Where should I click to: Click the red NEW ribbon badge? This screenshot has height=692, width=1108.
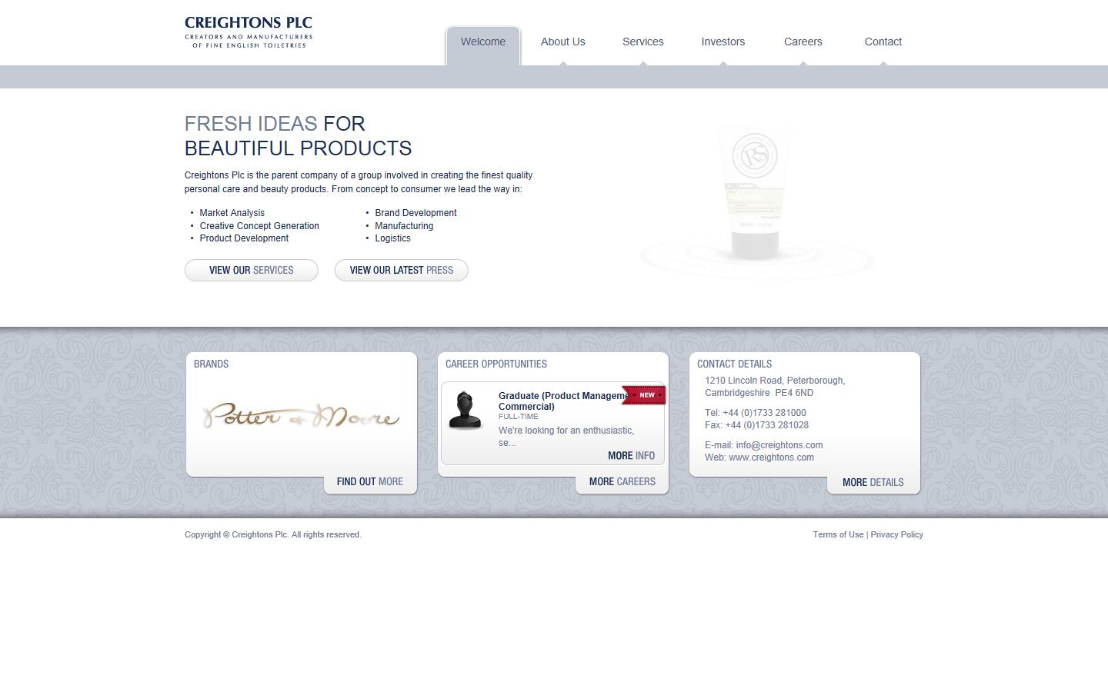[646, 394]
